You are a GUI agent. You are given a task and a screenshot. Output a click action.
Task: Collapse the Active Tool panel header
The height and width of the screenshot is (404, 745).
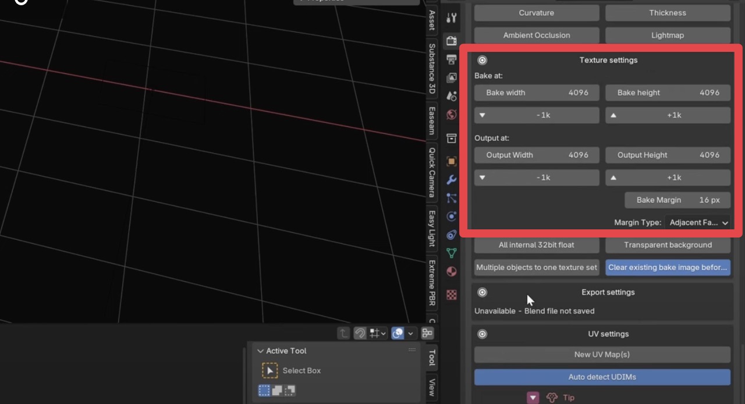pos(261,350)
